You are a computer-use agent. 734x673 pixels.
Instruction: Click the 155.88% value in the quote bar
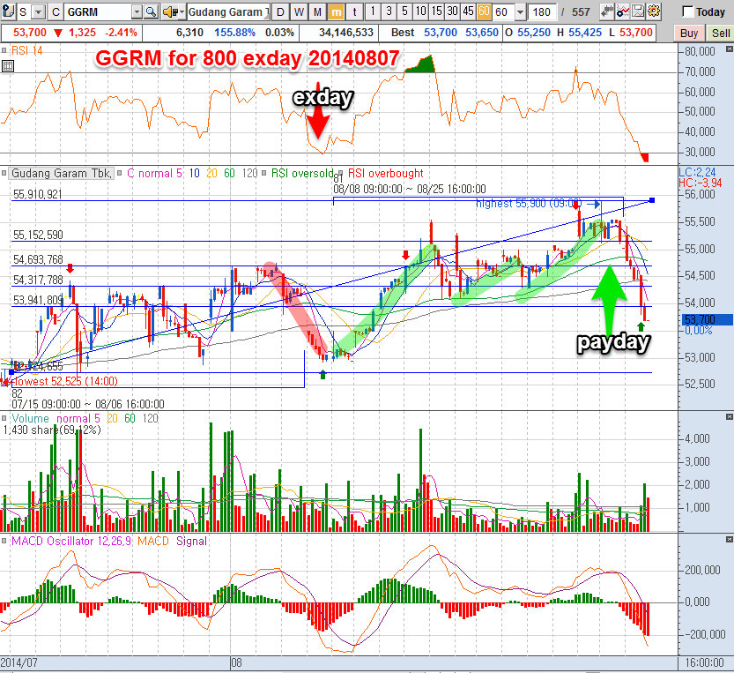(234, 33)
